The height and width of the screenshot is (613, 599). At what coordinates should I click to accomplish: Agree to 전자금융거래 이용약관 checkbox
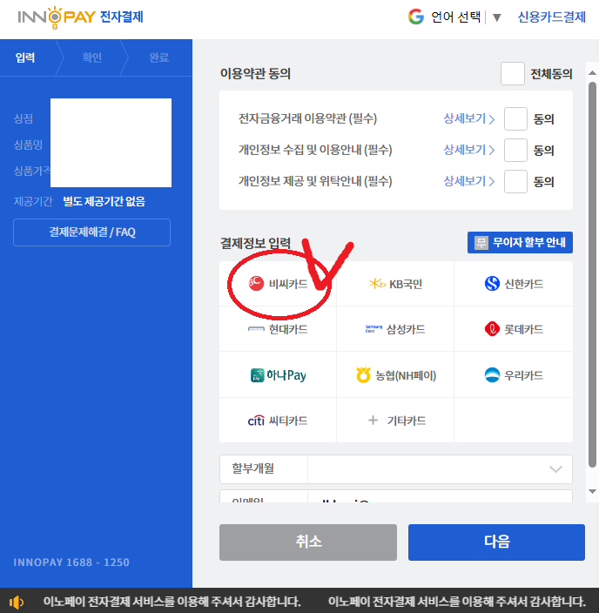(x=515, y=118)
